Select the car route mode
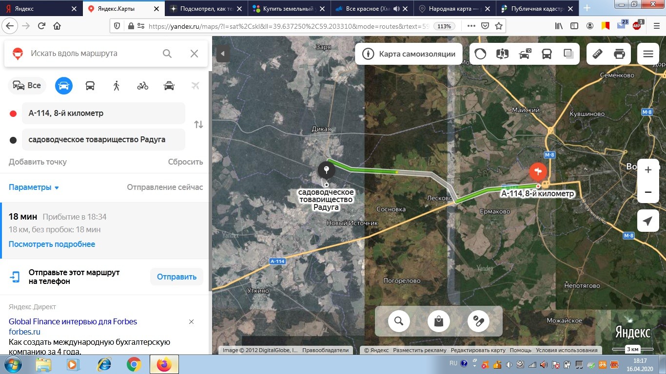Image resolution: width=666 pixels, height=374 pixels. pos(64,86)
